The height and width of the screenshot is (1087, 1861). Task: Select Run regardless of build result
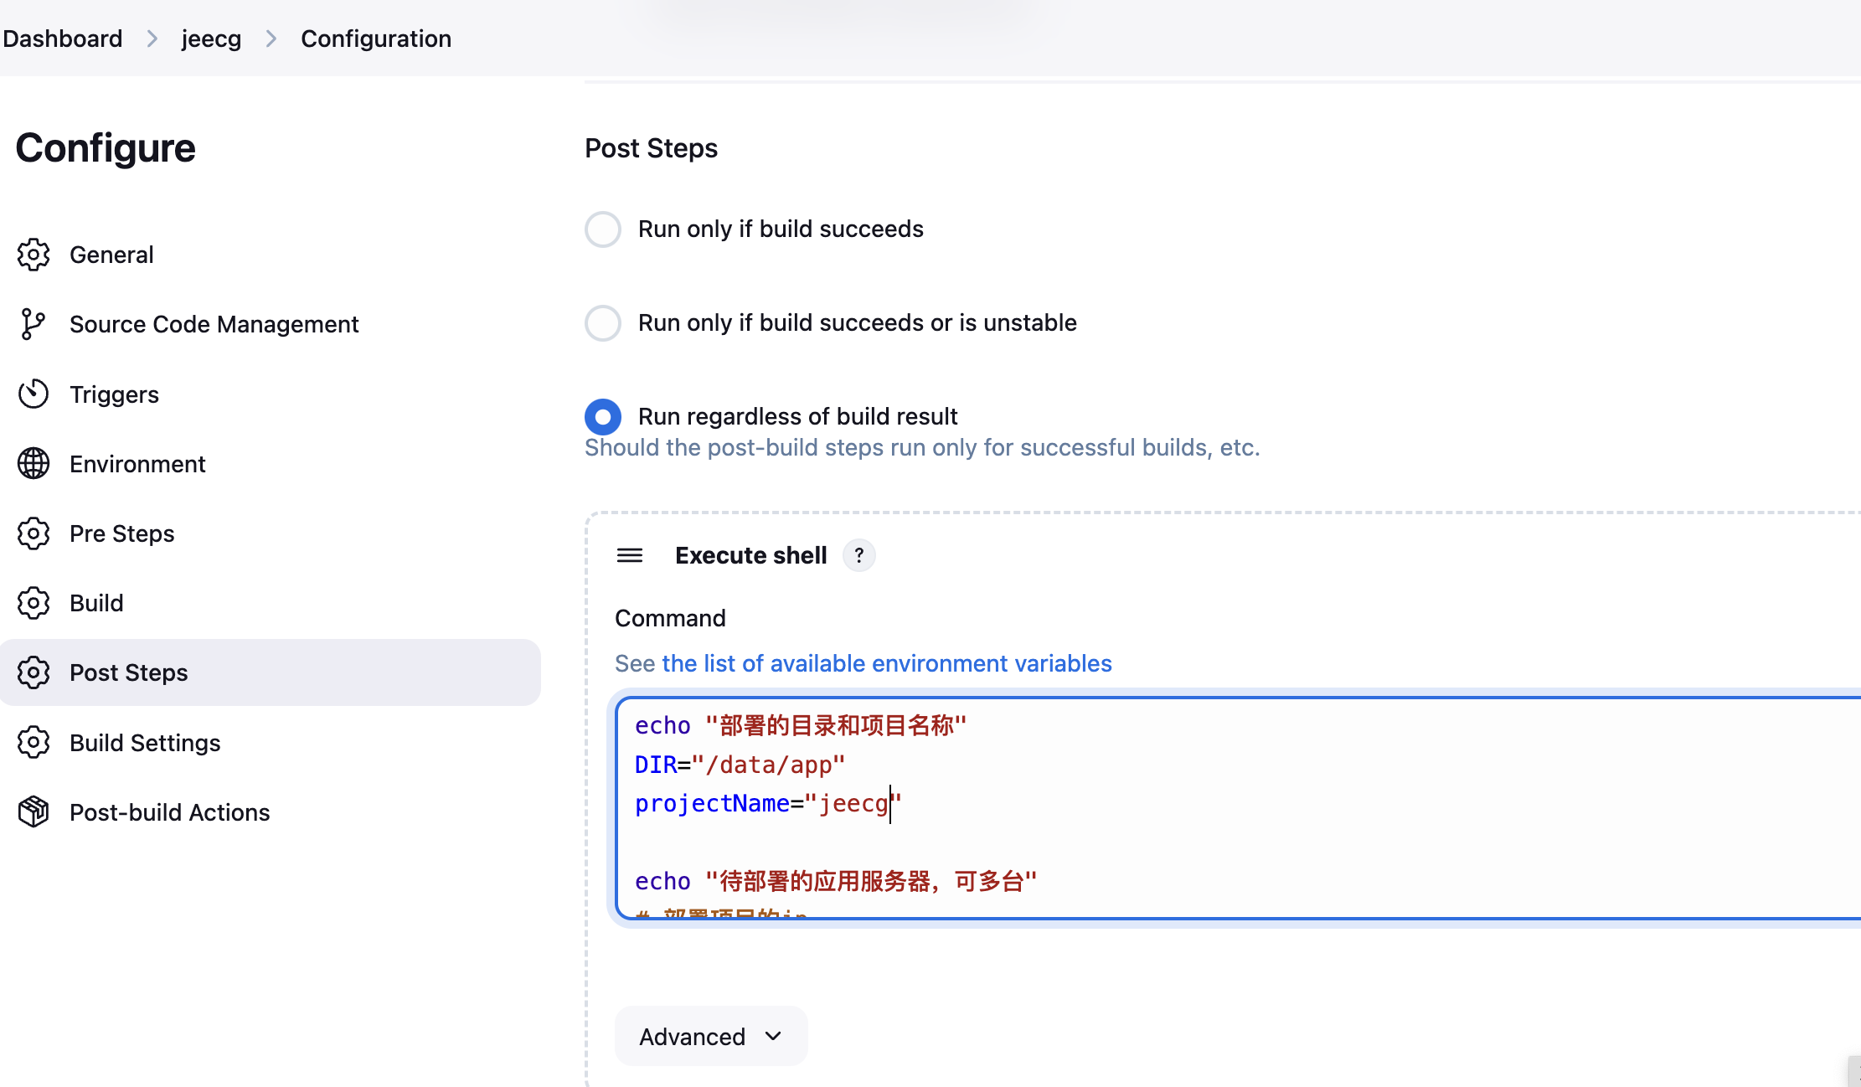602,416
